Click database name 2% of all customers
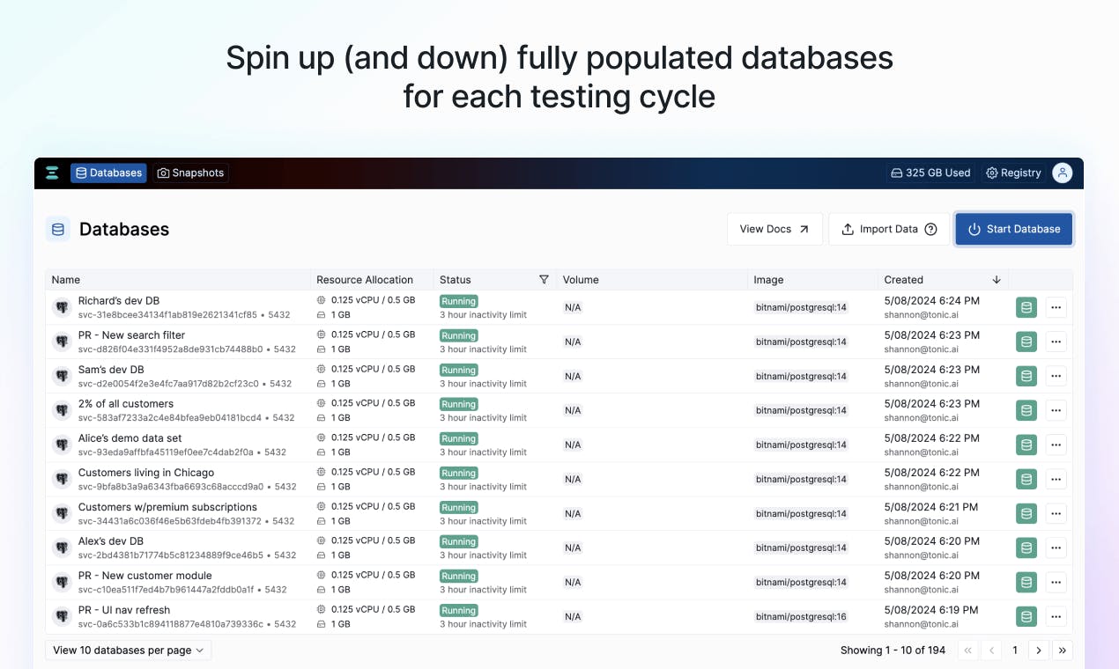1119x669 pixels. (x=126, y=404)
